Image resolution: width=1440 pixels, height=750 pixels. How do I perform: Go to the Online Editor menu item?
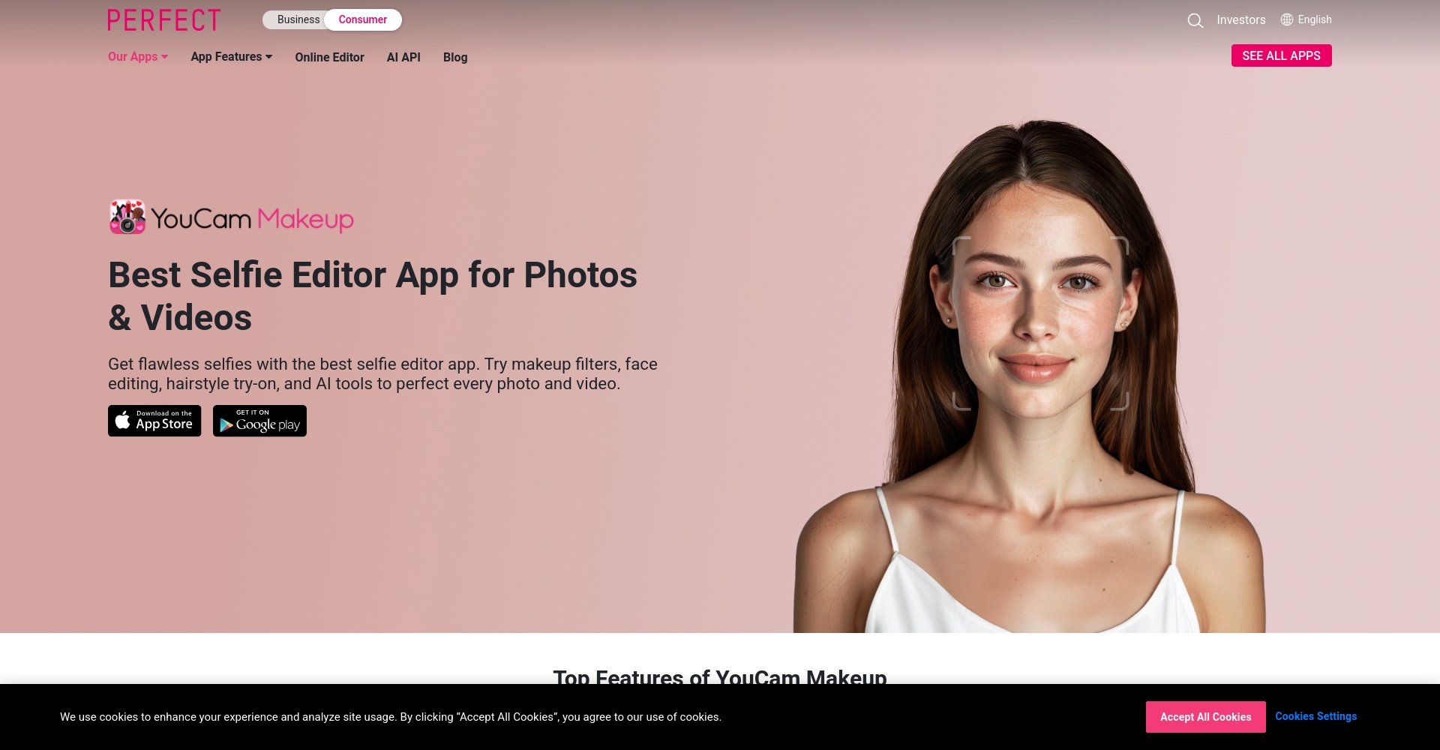pyautogui.click(x=329, y=57)
